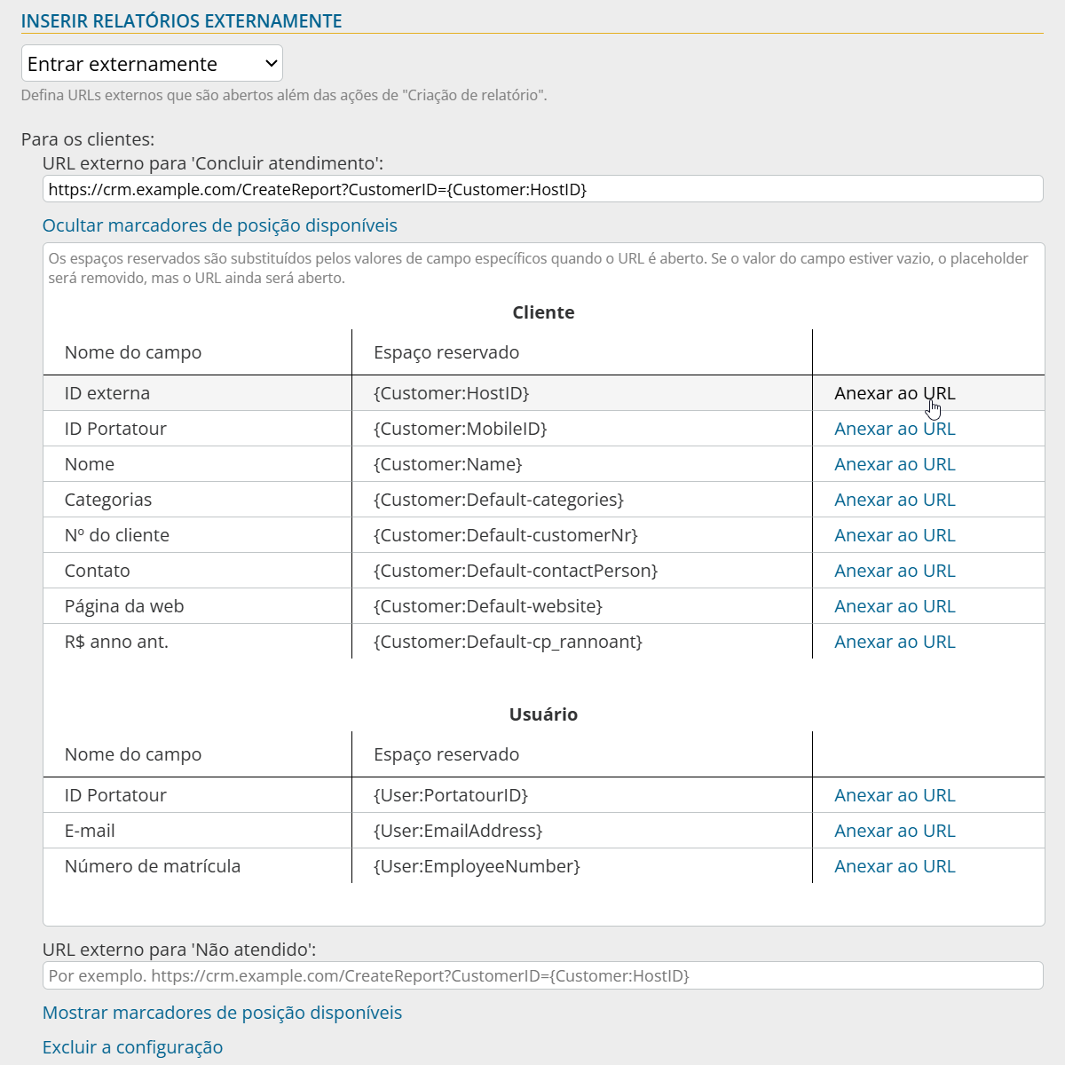The width and height of the screenshot is (1065, 1065).
Task: Click the {Customer:Default-website} placeholder text
Action: pyautogui.click(x=487, y=606)
